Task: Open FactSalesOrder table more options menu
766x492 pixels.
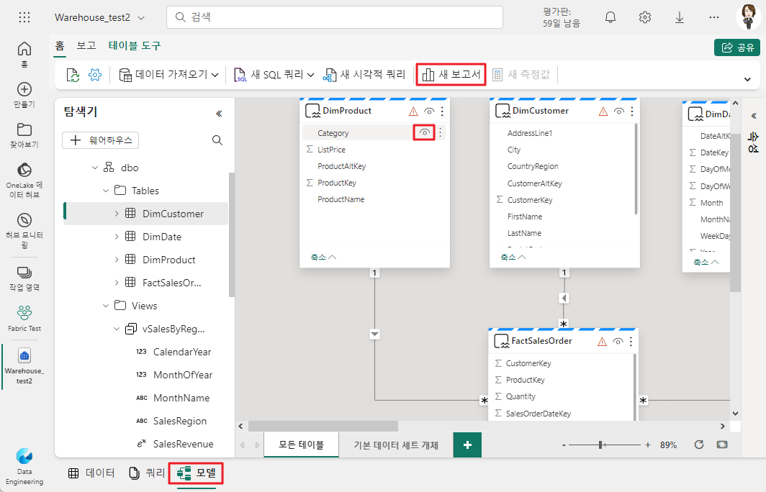Action: click(x=631, y=342)
